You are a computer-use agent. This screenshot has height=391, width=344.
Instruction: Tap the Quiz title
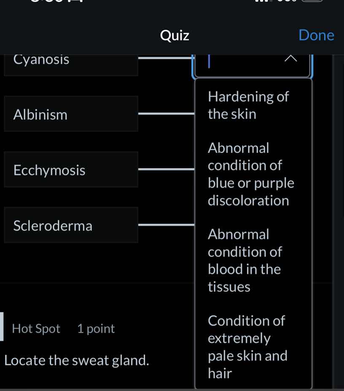[174, 35]
